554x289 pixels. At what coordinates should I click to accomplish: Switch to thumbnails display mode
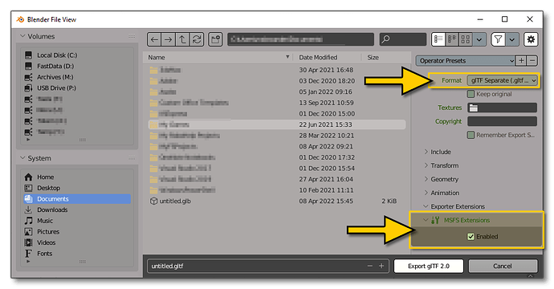tap(466, 39)
